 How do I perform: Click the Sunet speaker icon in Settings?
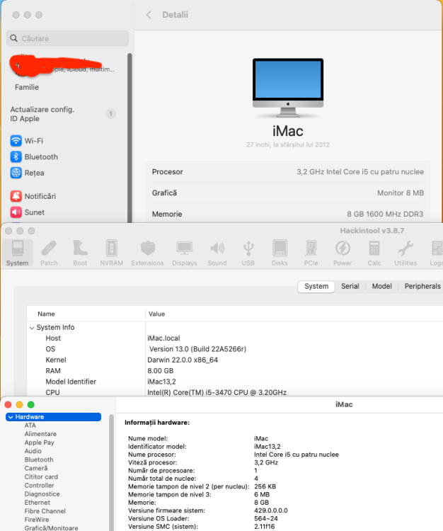(x=16, y=212)
